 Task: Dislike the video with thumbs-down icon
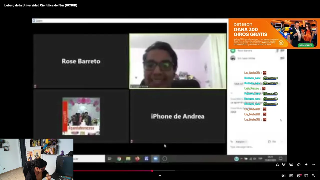[x=284, y=164]
